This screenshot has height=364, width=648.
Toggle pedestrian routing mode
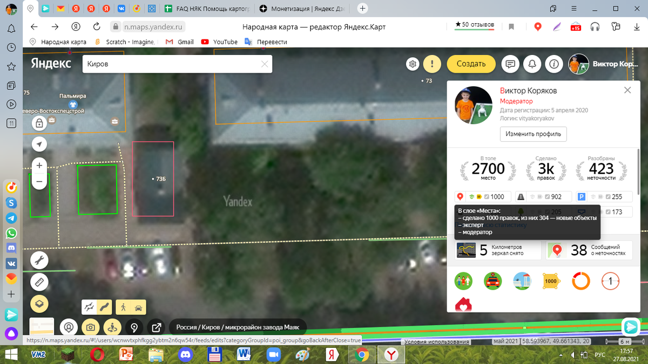124,307
